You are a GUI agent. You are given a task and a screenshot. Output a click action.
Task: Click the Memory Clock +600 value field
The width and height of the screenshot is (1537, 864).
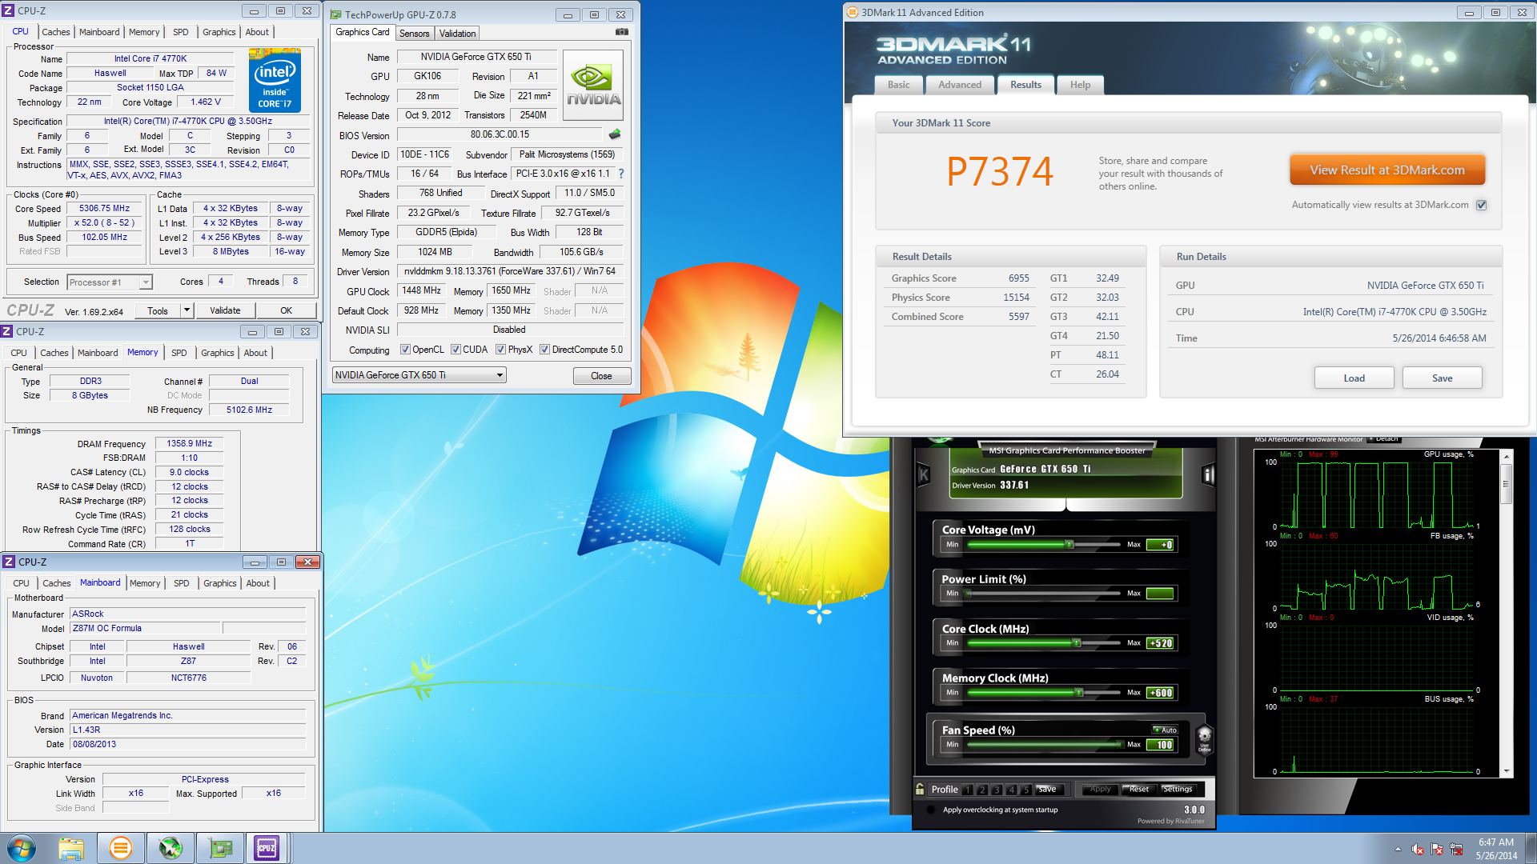[1160, 693]
